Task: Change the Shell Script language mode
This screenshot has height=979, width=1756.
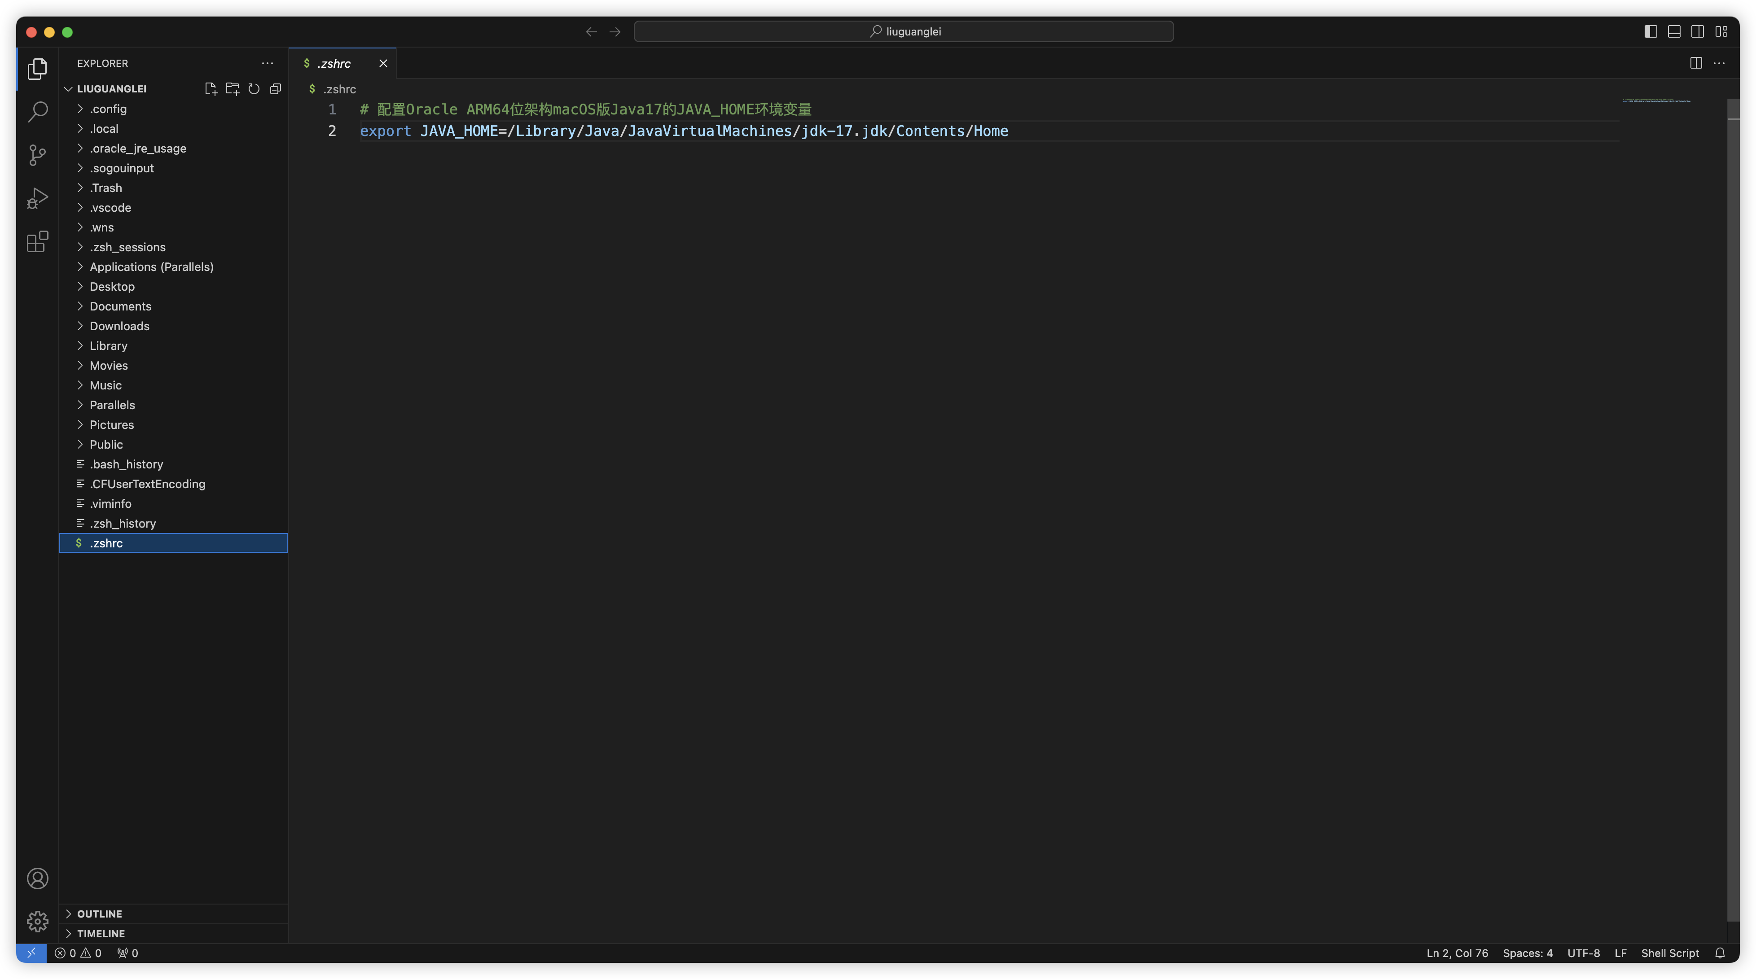Action: pyautogui.click(x=1669, y=953)
